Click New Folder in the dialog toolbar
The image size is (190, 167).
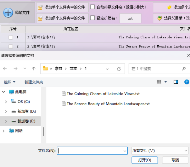click(34, 82)
